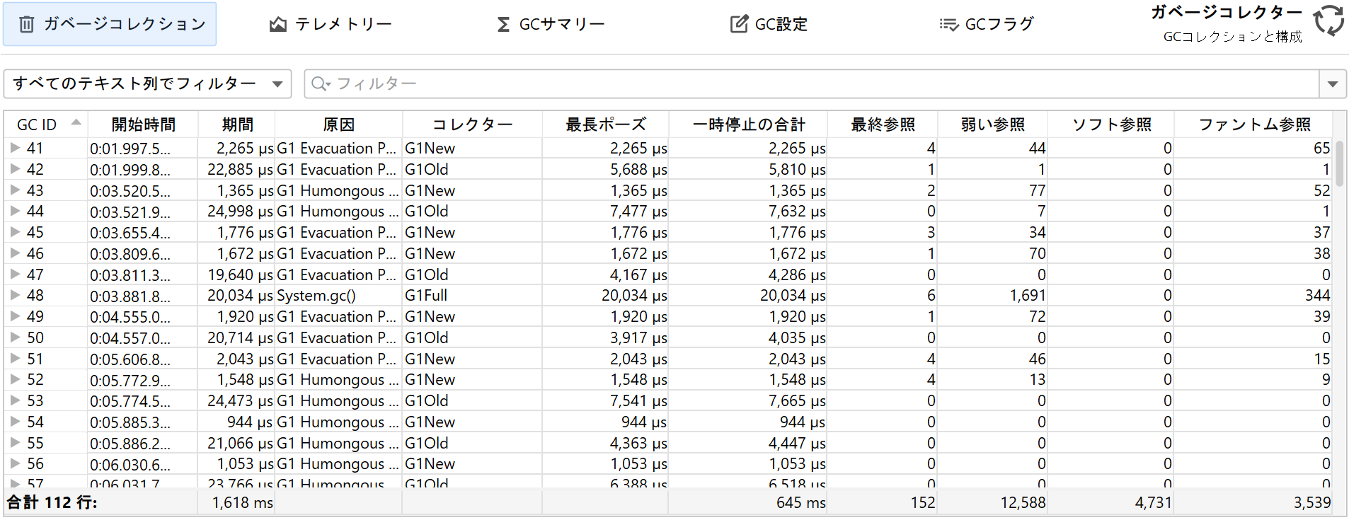Open the filter history dropdown arrow

[x=1332, y=84]
